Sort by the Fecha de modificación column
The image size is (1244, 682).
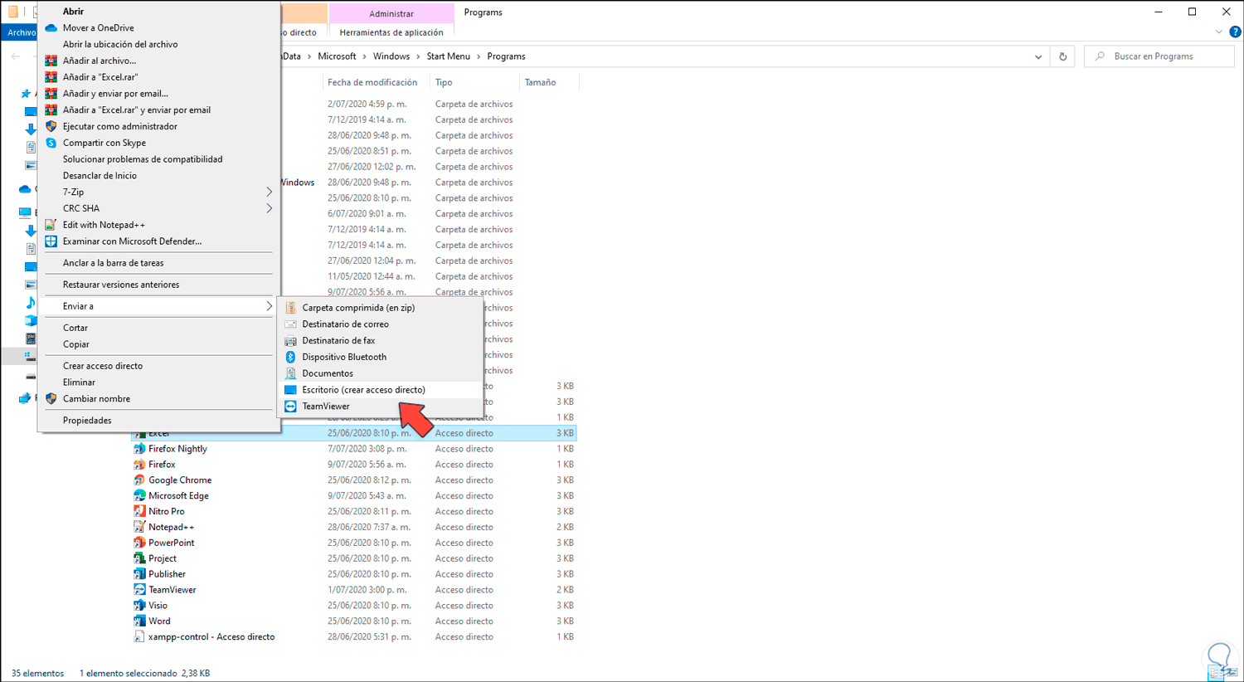372,82
